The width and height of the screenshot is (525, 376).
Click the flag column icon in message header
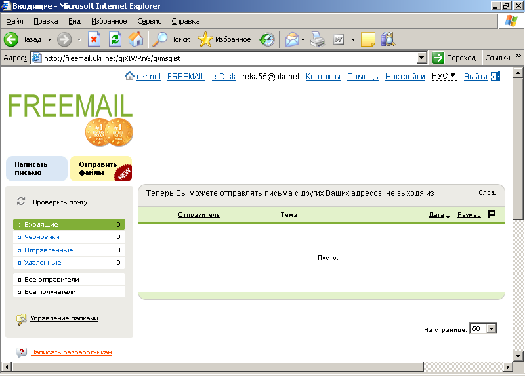[492, 214]
